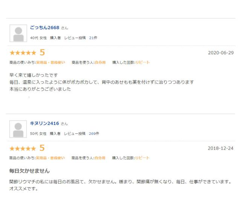Click ごっちん2668's profile avatar

(x=18, y=34)
